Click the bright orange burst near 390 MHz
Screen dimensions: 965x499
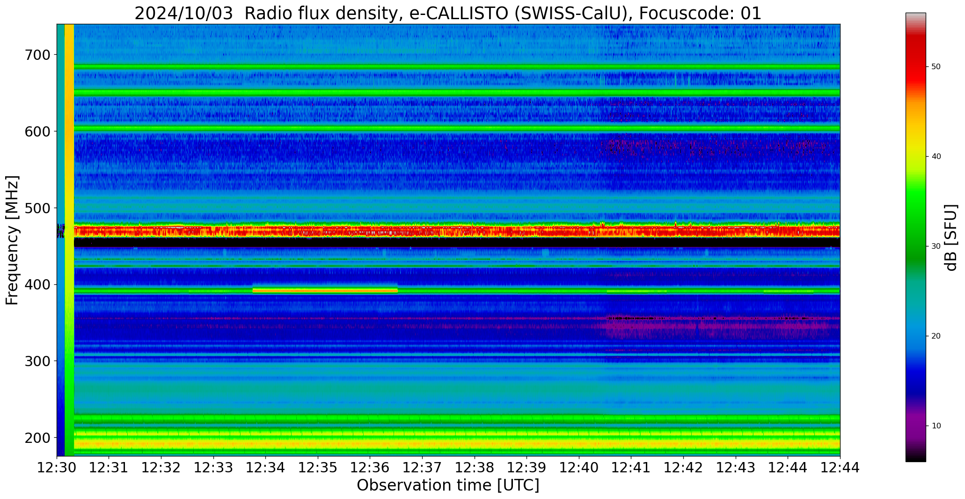coord(325,290)
